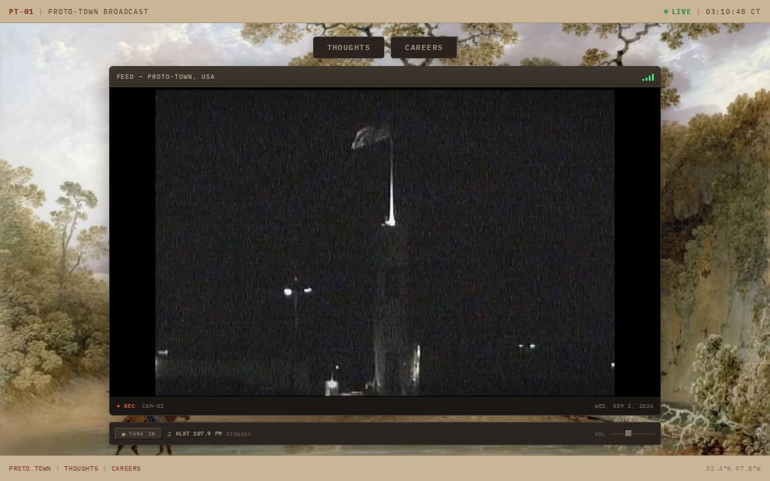Screen dimensions: 770x481
Task: Open the CAREERS tab button
Action: 424,47
